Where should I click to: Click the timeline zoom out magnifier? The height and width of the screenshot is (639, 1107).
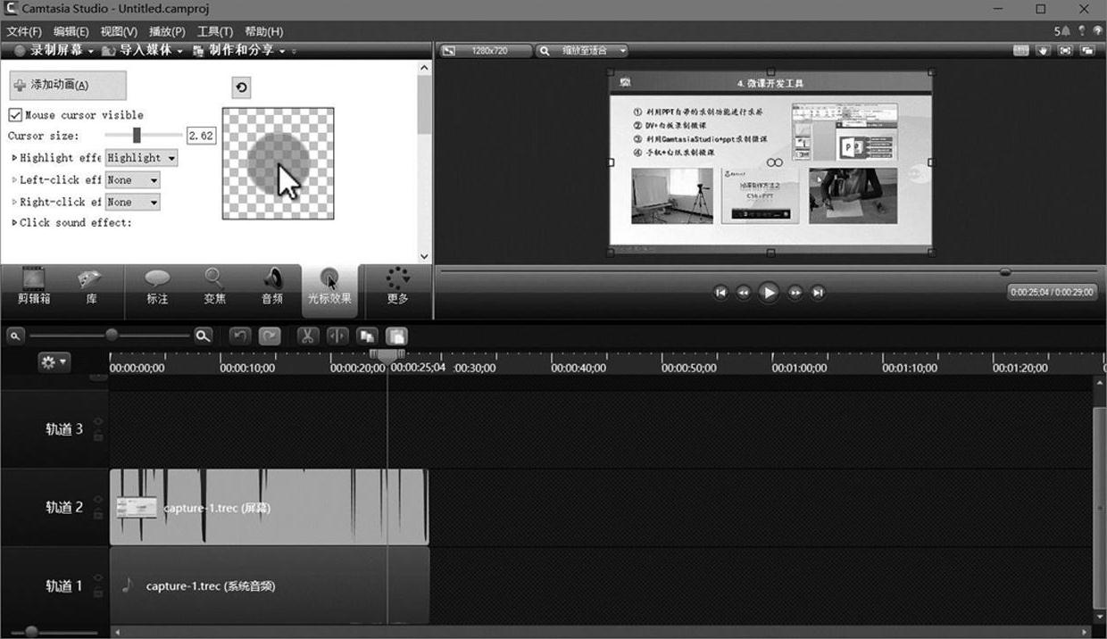pyautogui.click(x=15, y=336)
